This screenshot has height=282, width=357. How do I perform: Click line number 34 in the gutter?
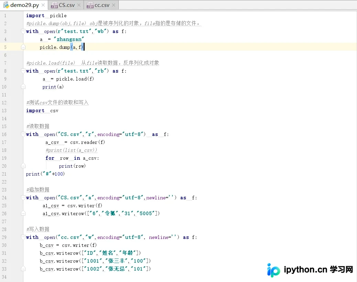[x=4, y=277]
